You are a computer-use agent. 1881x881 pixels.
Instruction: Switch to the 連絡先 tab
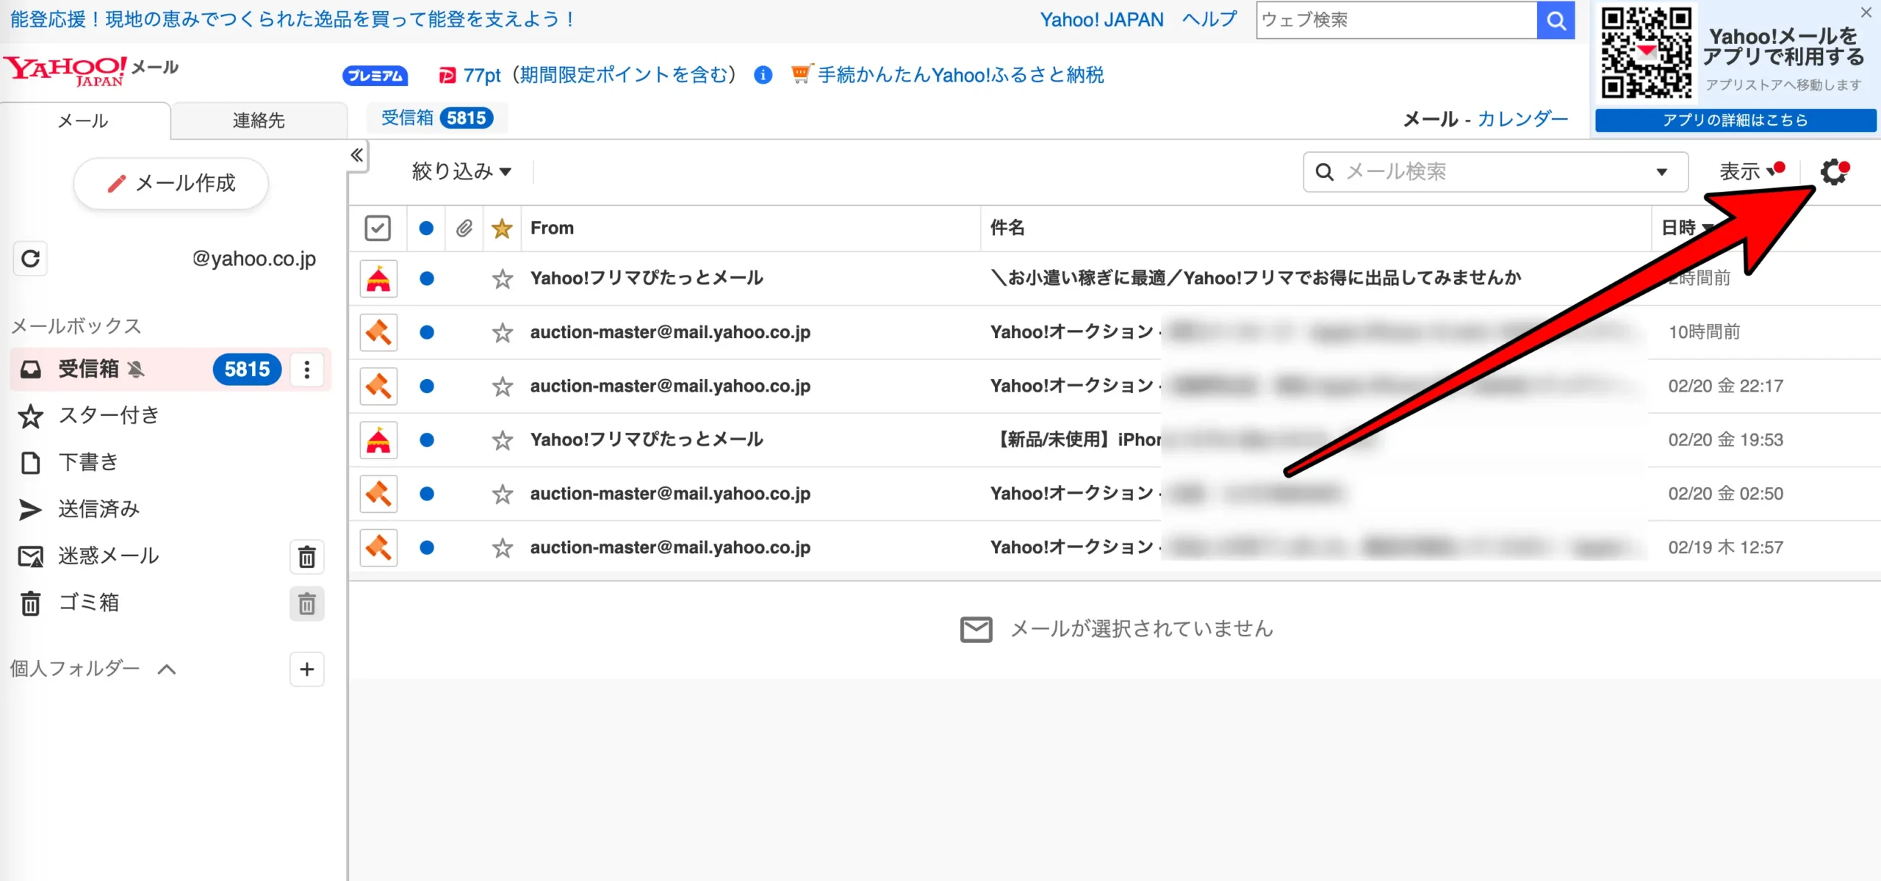tap(259, 121)
